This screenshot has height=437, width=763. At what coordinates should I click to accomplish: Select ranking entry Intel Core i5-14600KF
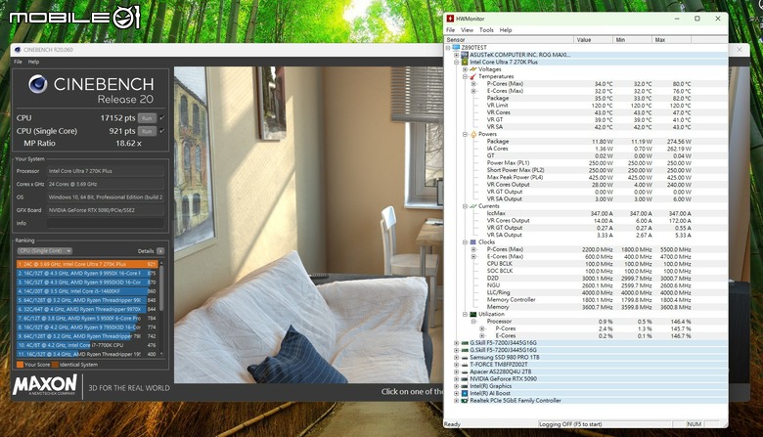[87, 291]
